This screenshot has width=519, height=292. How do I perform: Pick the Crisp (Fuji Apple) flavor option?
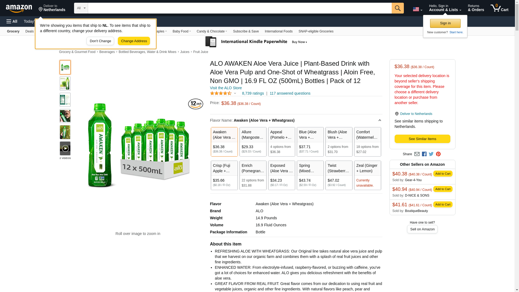click(x=224, y=175)
